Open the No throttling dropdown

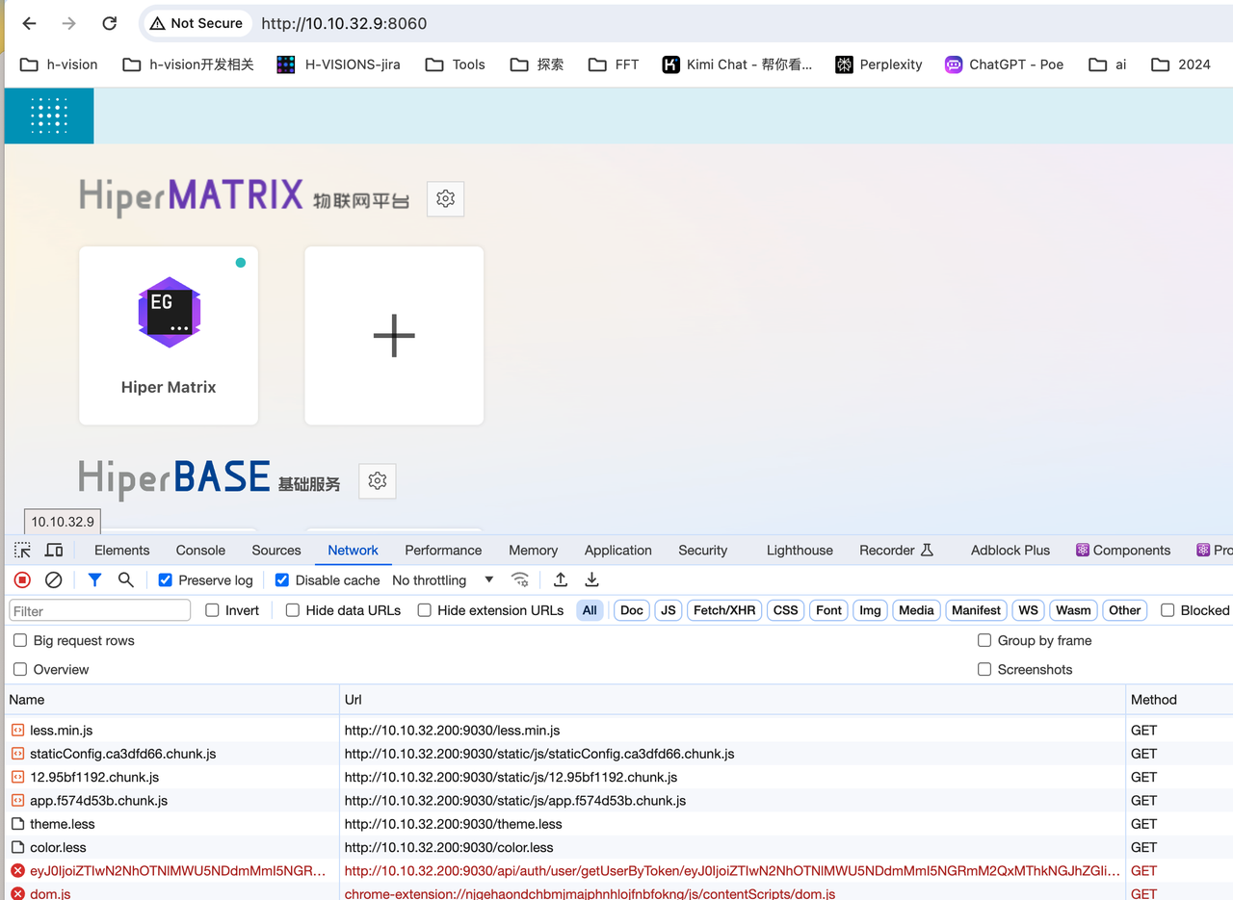[443, 580]
